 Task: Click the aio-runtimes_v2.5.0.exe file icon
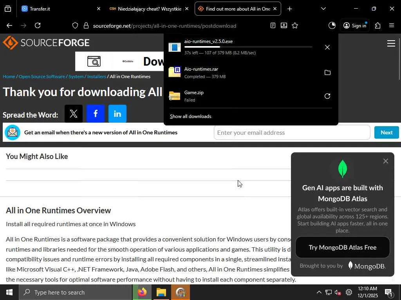(x=175, y=47)
